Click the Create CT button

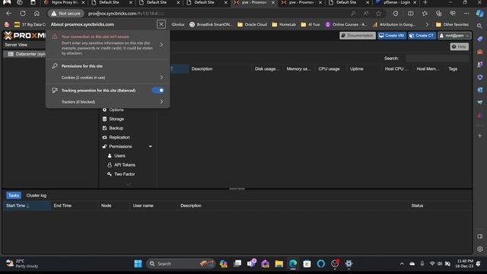pyautogui.click(x=422, y=36)
